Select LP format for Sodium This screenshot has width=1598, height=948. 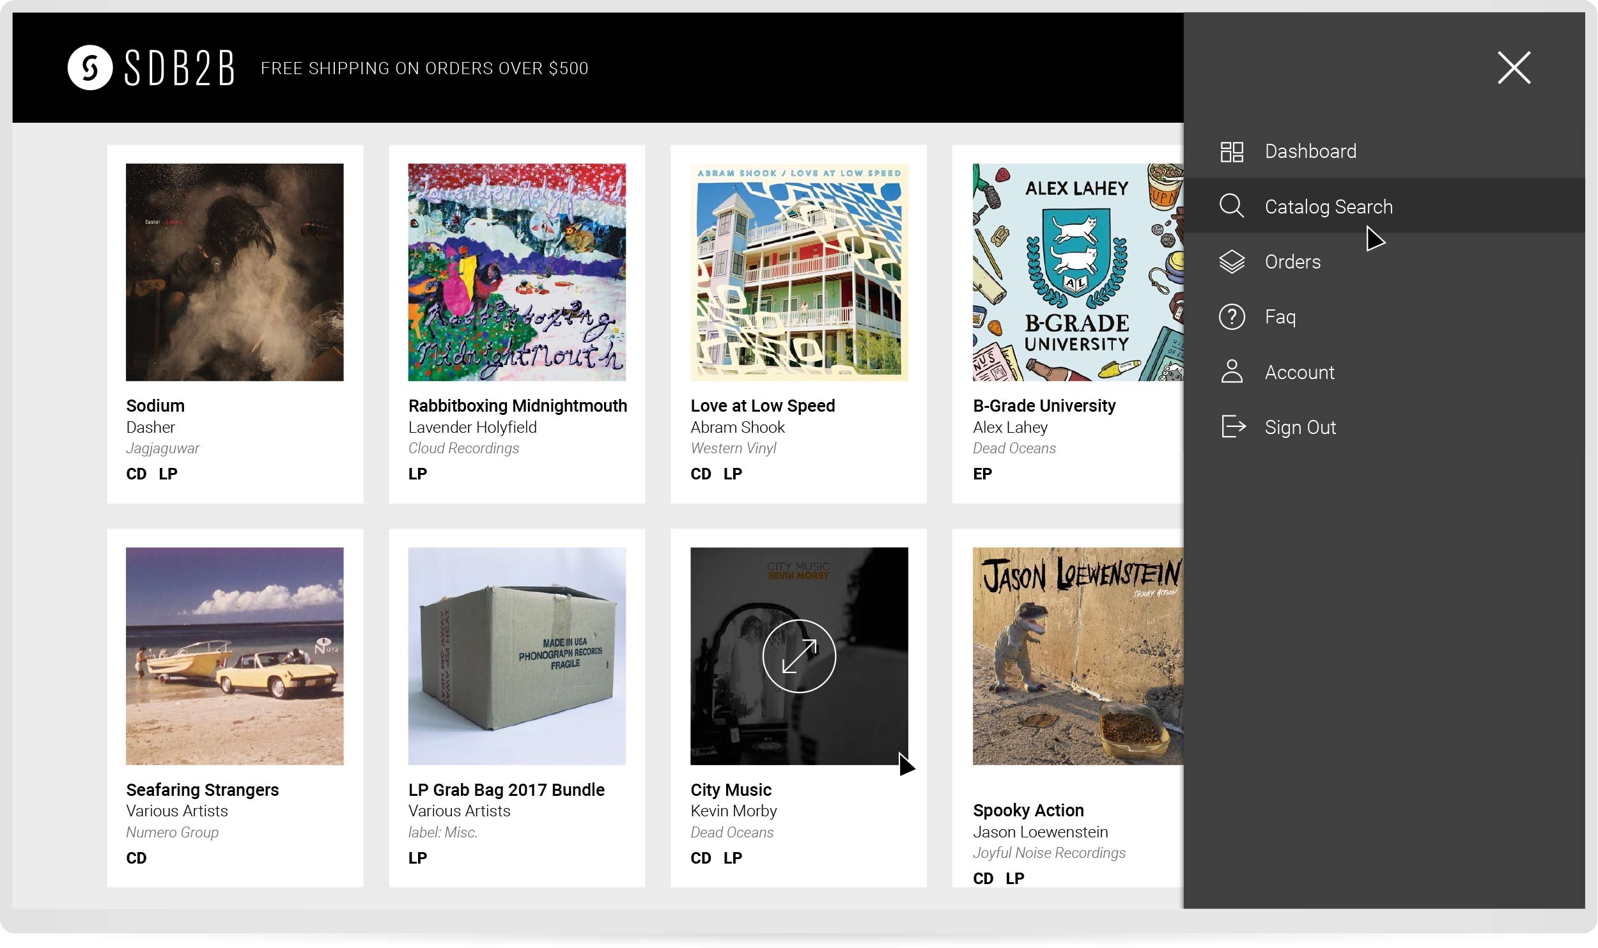point(168,474)
